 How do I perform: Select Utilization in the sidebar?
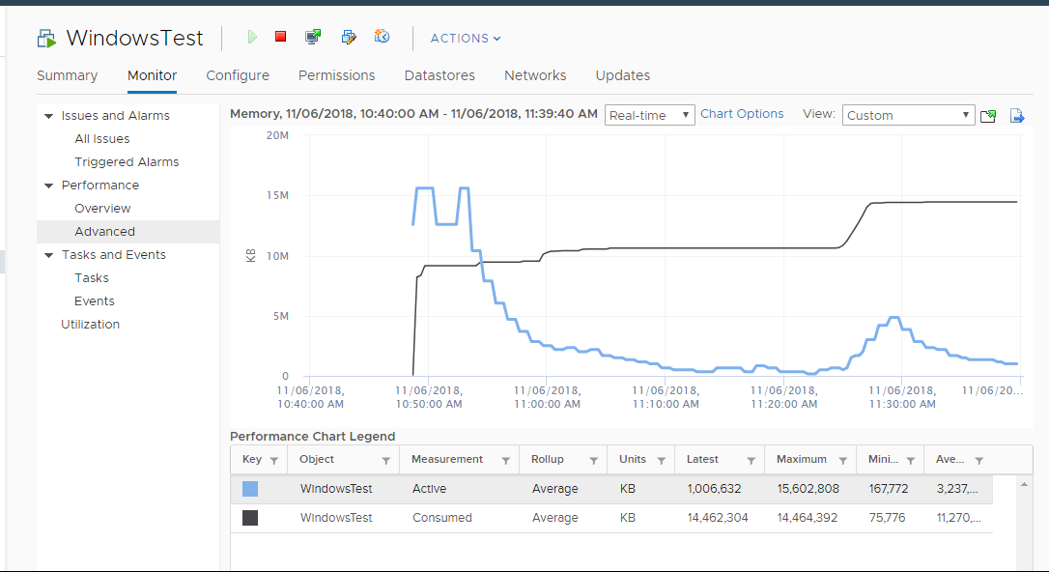point(91,324)
